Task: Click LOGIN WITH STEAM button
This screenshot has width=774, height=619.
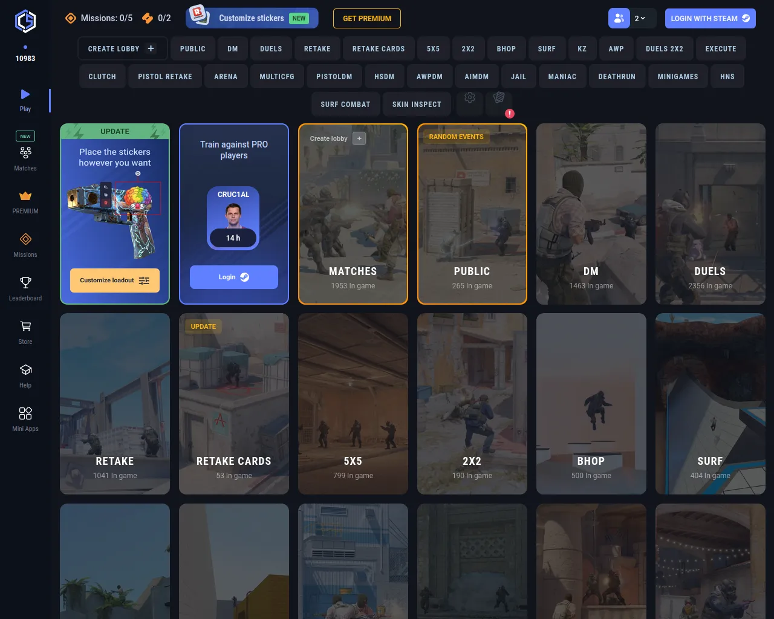Action: 710,18
